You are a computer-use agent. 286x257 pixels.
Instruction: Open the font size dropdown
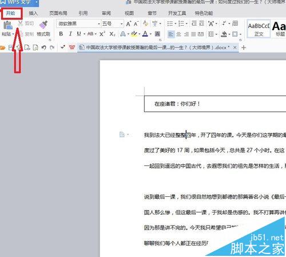(121, 24)
